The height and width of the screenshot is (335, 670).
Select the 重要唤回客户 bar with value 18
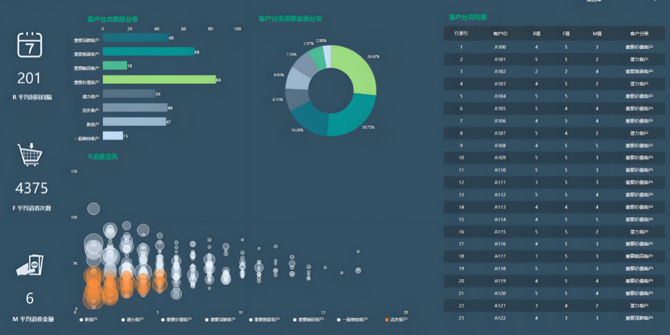(115, 66)
